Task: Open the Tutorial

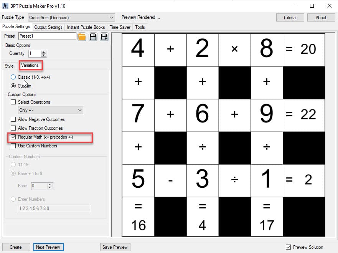Action: tap(290, 17)
